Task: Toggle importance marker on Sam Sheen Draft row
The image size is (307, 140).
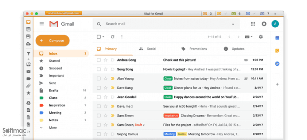Action: tap(112, 125)
